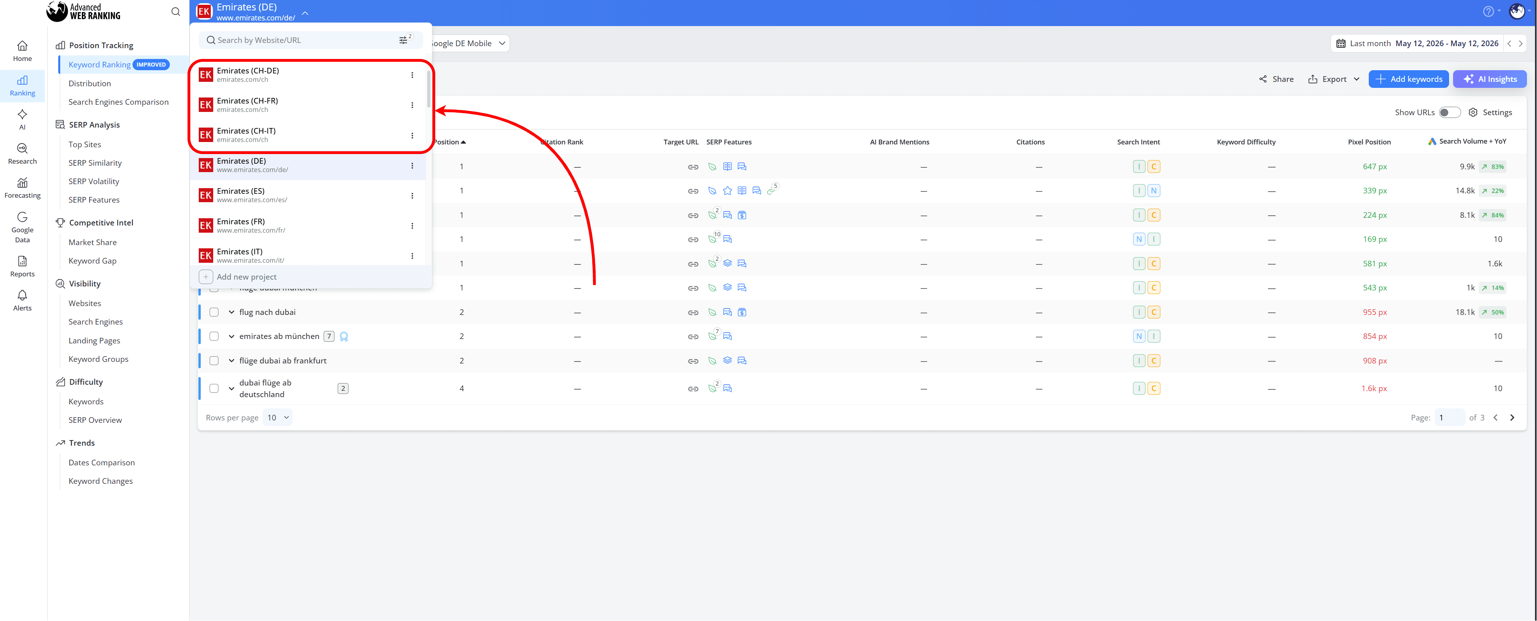Expand the flüge dubai ab frankfurt row
The height and width of the screenshot is (621, 1537).
(x=232, y=361)
